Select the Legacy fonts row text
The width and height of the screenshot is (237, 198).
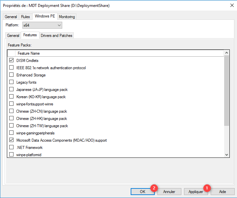[x=26, y=82]
